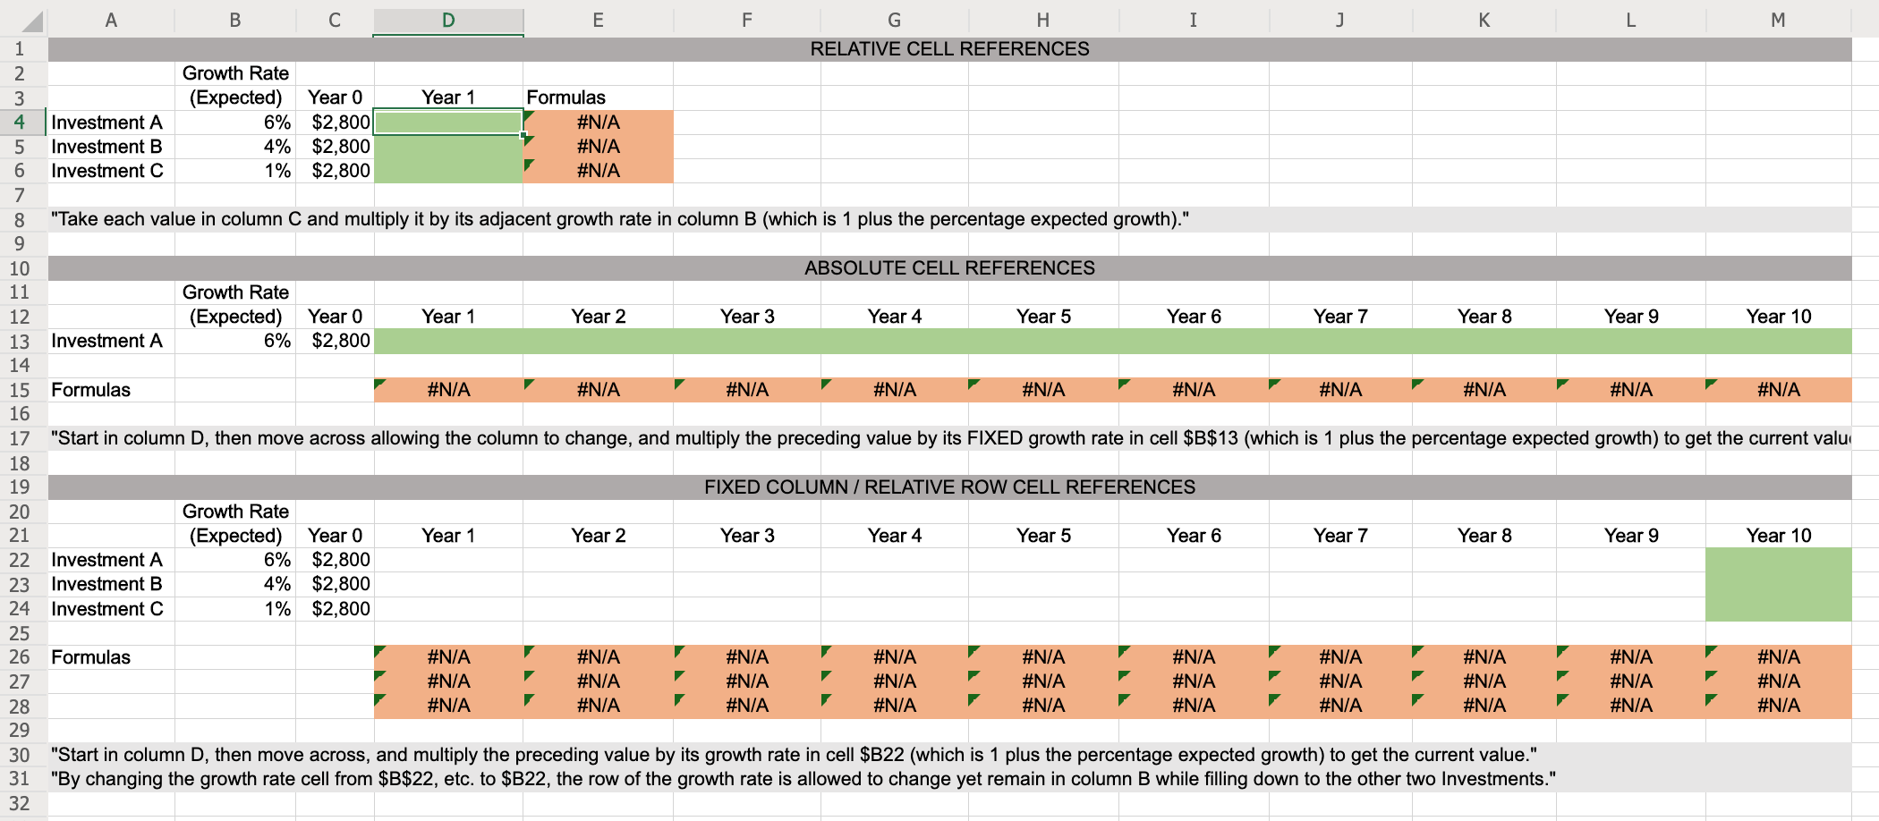1879x821 pixels.
Task: Click green cell D6 for Investment C
Action: [x=448, y=171]
